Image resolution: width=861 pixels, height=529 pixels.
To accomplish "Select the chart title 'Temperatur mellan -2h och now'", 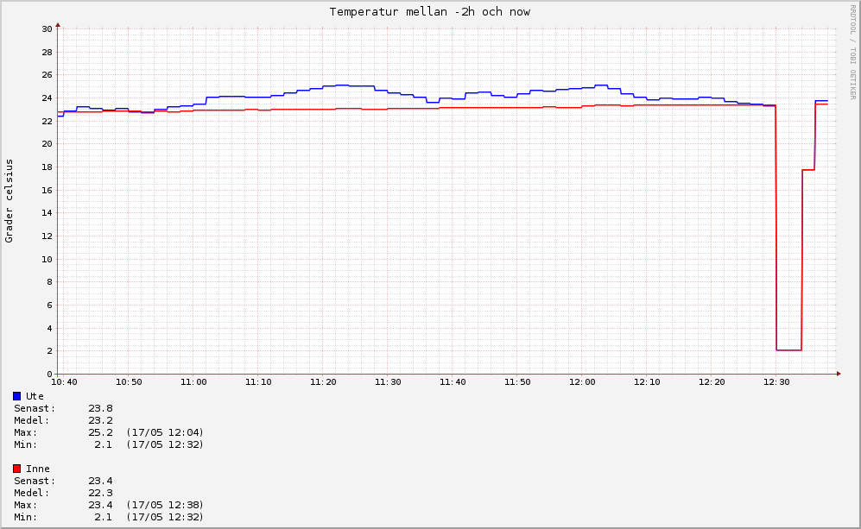I will point(429,12).
